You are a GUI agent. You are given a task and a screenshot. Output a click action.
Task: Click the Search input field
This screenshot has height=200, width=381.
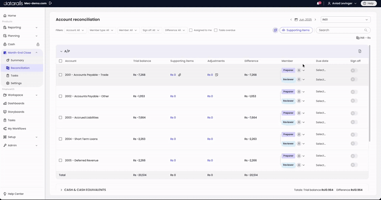tap(343, 30)
